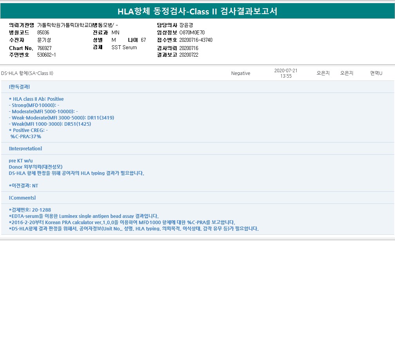395x362 pixels.
Task: Select the sex value M
Action: coord(114,40)
